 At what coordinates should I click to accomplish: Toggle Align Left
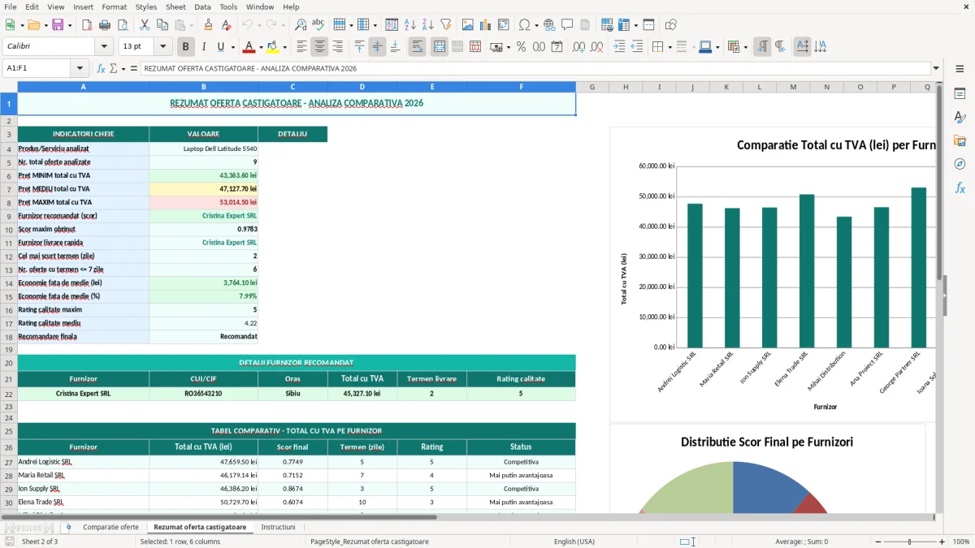302,47
